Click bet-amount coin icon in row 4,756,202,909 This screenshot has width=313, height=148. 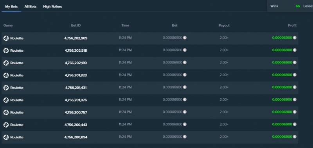coord(185,38)
